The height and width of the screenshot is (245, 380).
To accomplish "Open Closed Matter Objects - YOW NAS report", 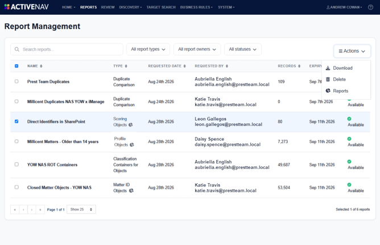I will click(x=59, y=188).
